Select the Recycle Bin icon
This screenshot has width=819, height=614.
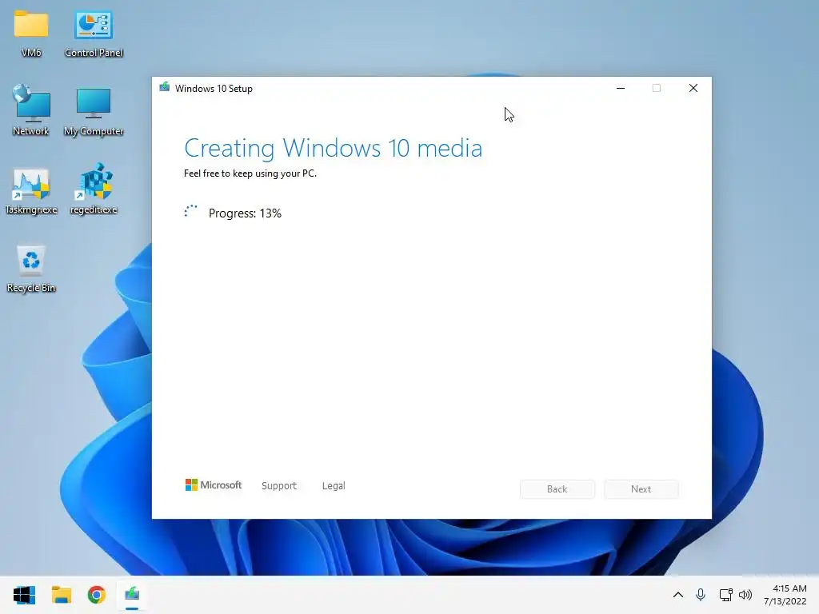[31, 269]
